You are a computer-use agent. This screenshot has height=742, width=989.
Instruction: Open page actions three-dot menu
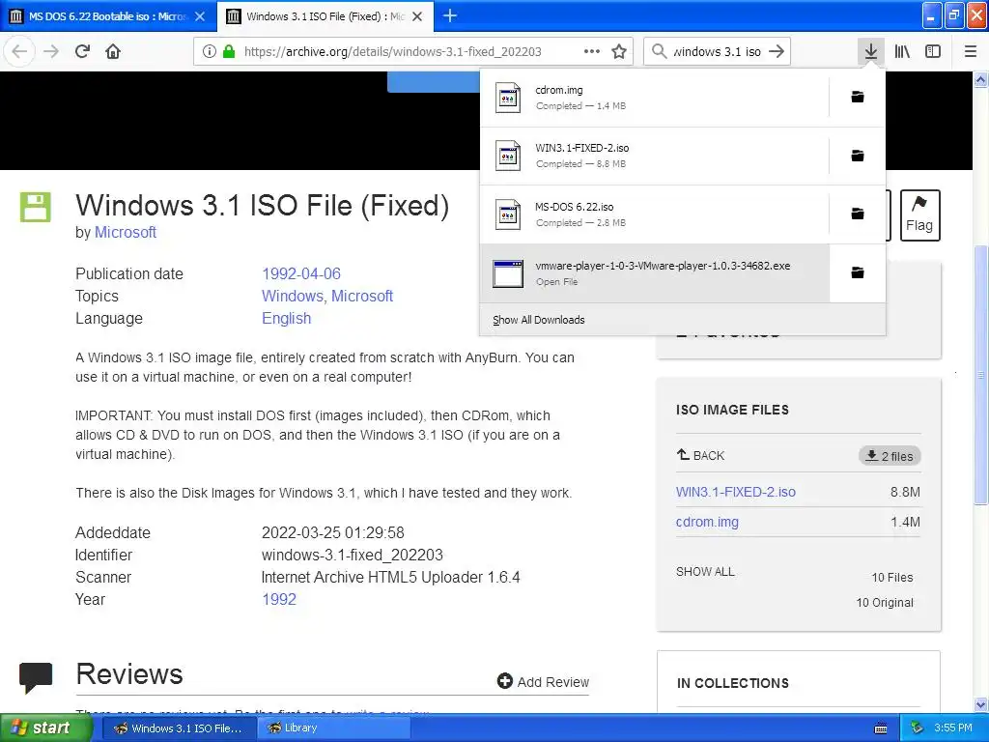pos(592,51)
